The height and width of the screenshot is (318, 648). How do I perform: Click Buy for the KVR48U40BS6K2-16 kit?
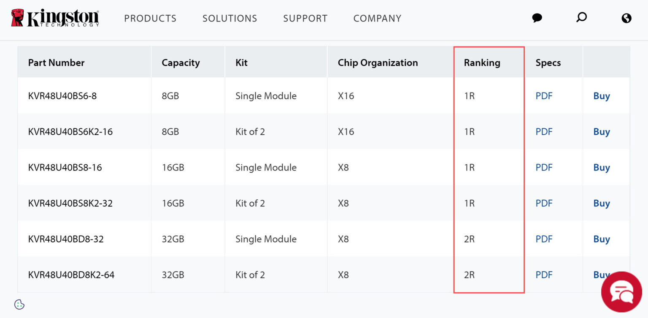point(601,131)
